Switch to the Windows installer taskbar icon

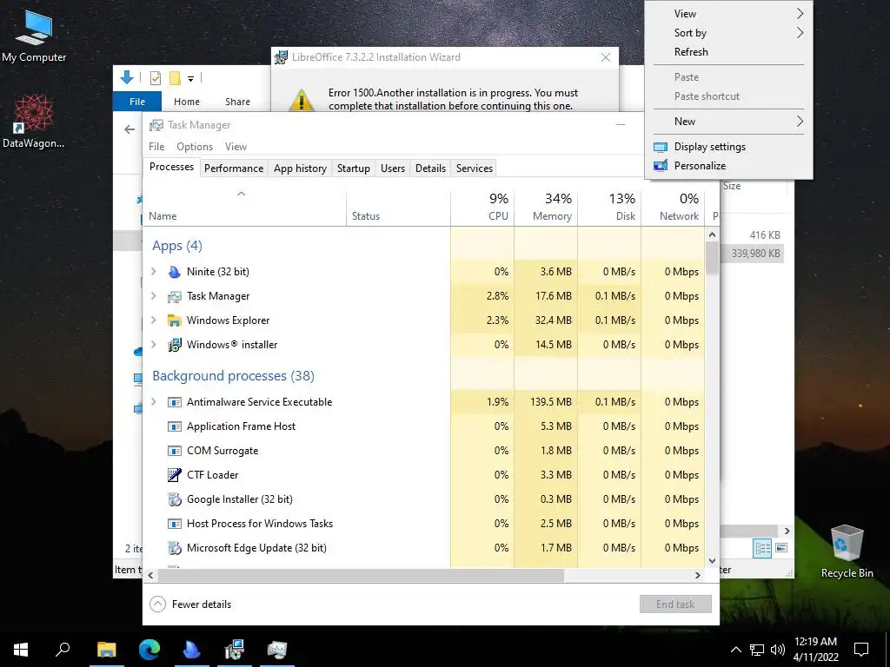(x=235, y=650)
